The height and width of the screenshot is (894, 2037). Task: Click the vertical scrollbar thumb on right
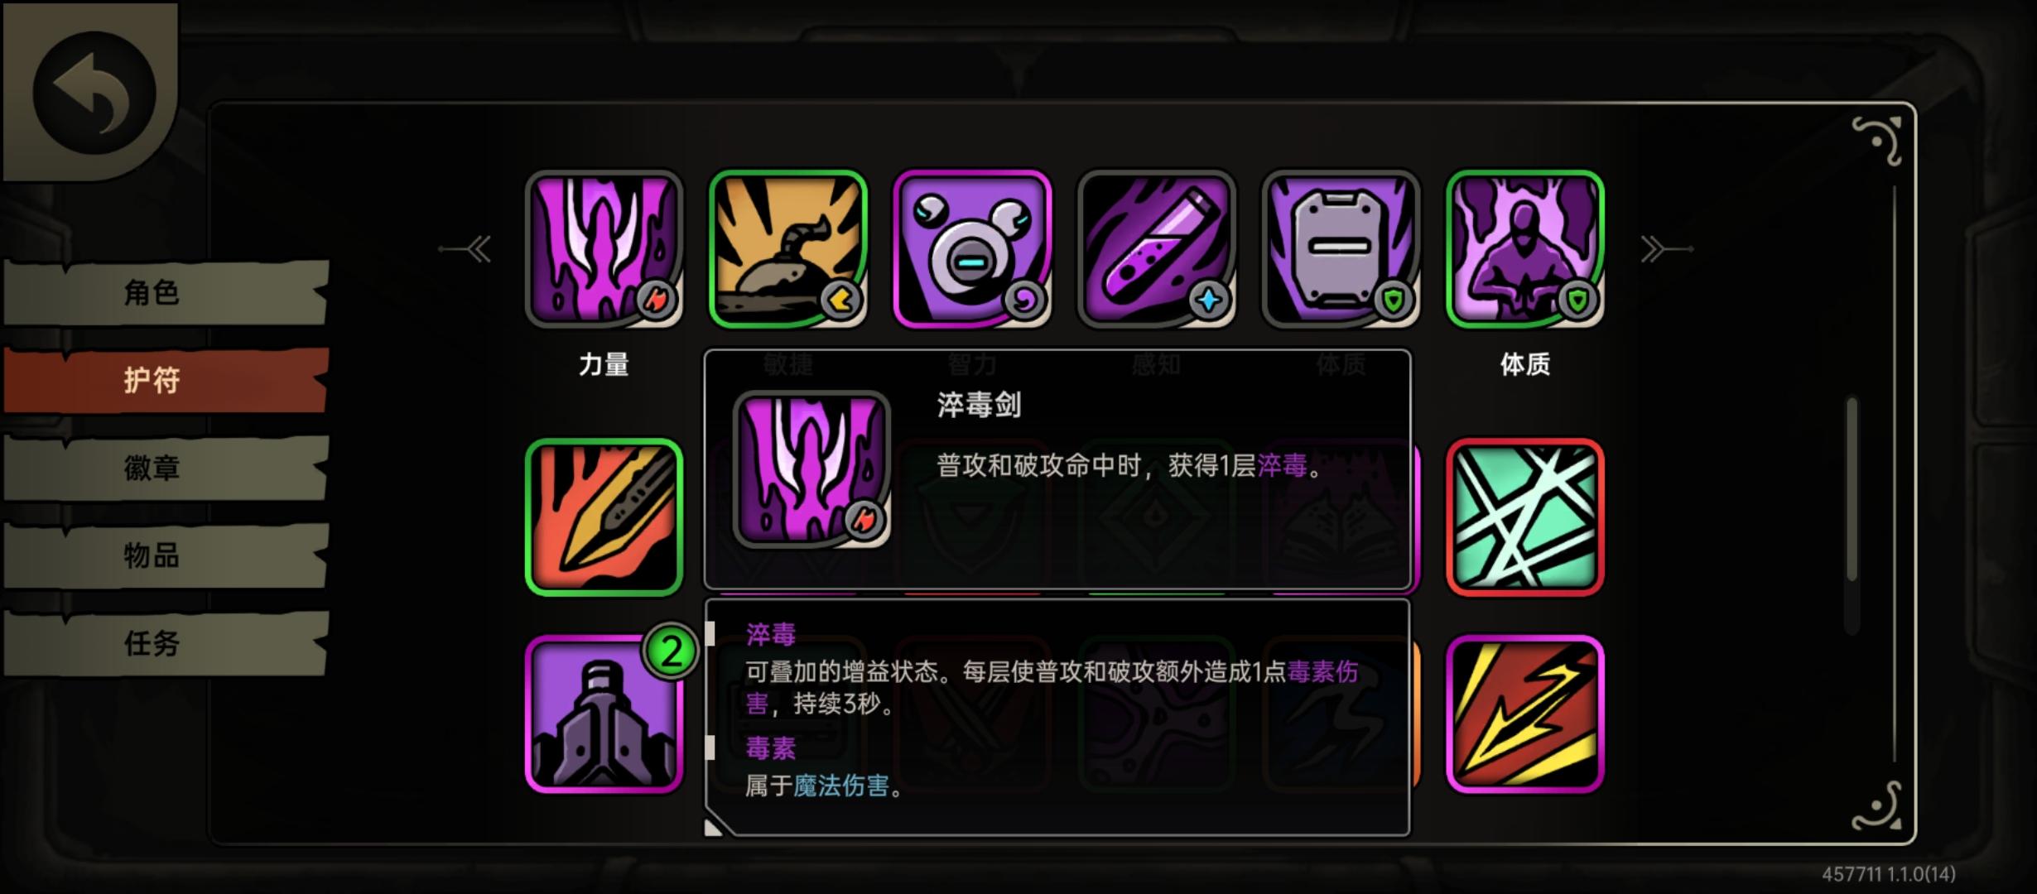(1852, 490)
